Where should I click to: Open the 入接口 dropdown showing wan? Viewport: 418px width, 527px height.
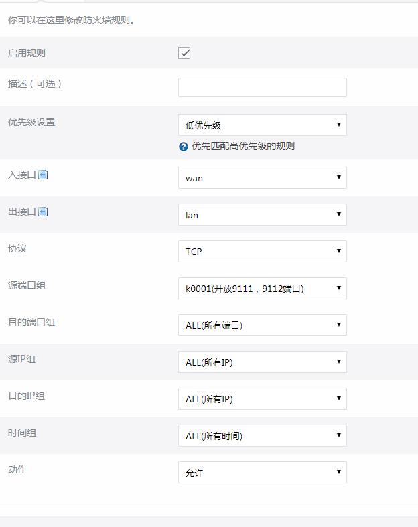[263, 178]
